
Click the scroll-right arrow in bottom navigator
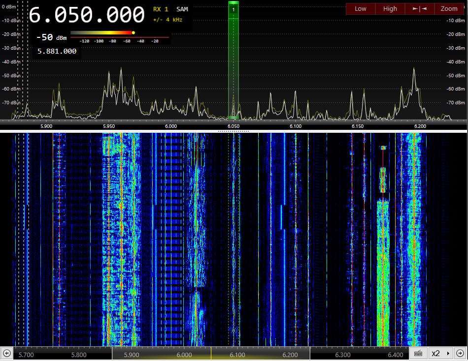460,353
